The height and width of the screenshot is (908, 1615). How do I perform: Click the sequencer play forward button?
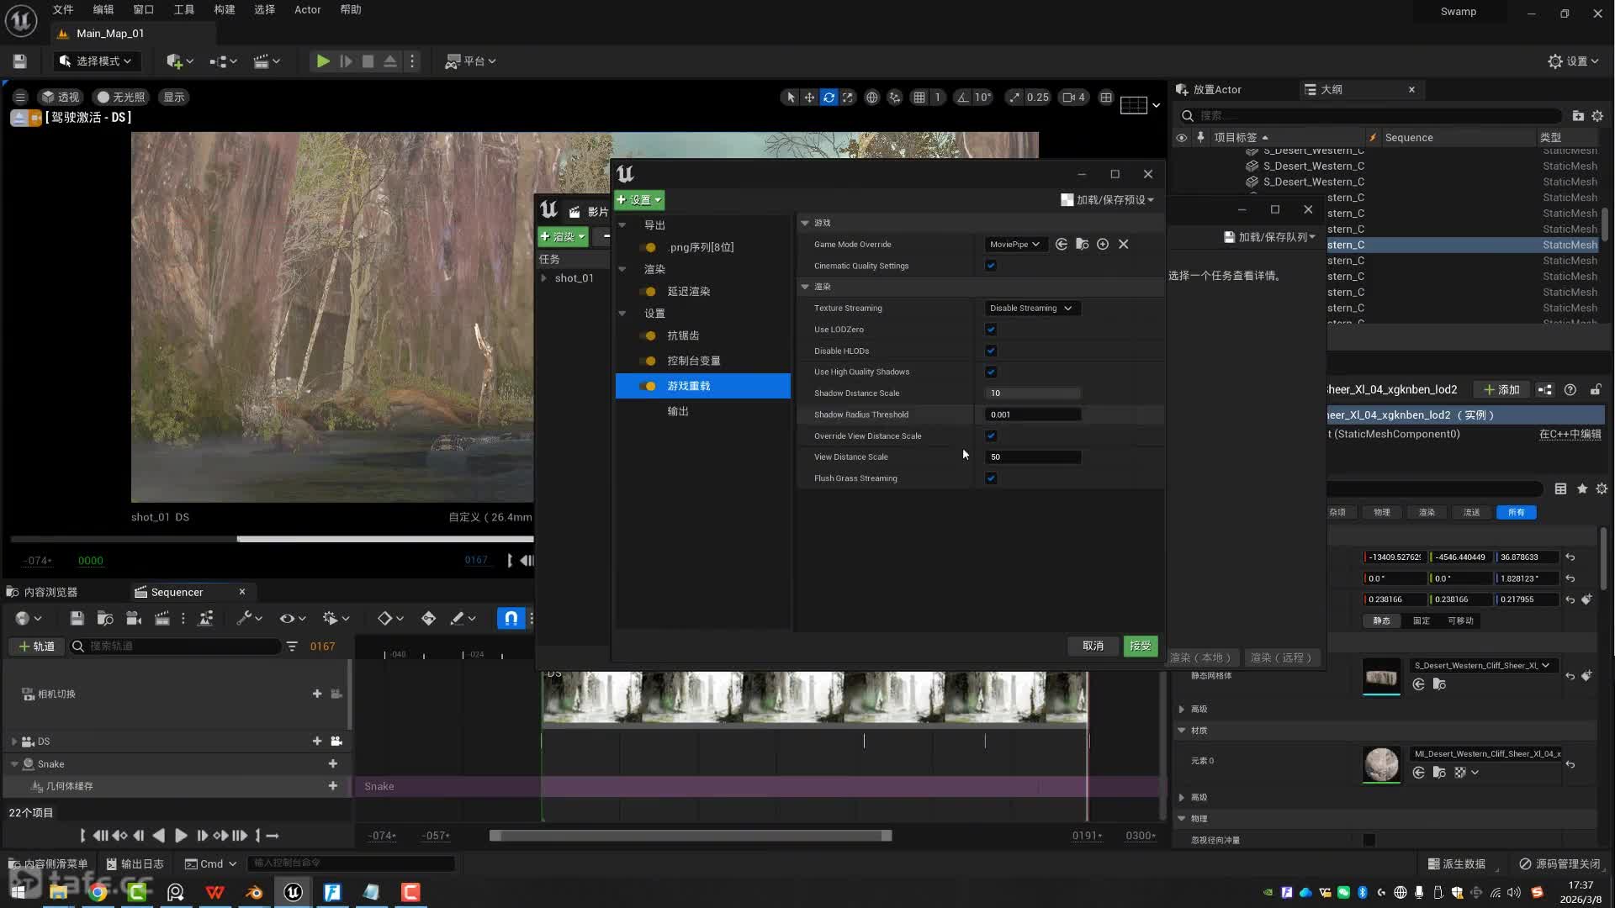click(x=181, y=836)
